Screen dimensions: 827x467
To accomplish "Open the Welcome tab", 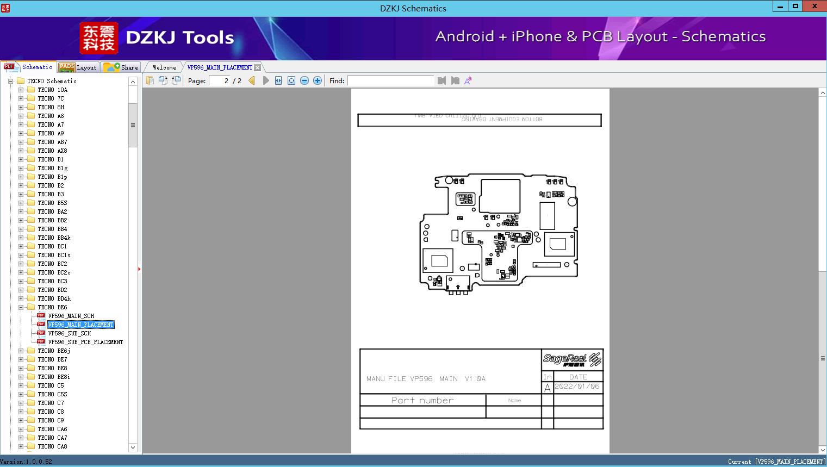I will click(x=164, y=67).
